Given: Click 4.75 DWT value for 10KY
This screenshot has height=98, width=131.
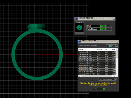Looking at the screenshot, I should coord(106,54).
